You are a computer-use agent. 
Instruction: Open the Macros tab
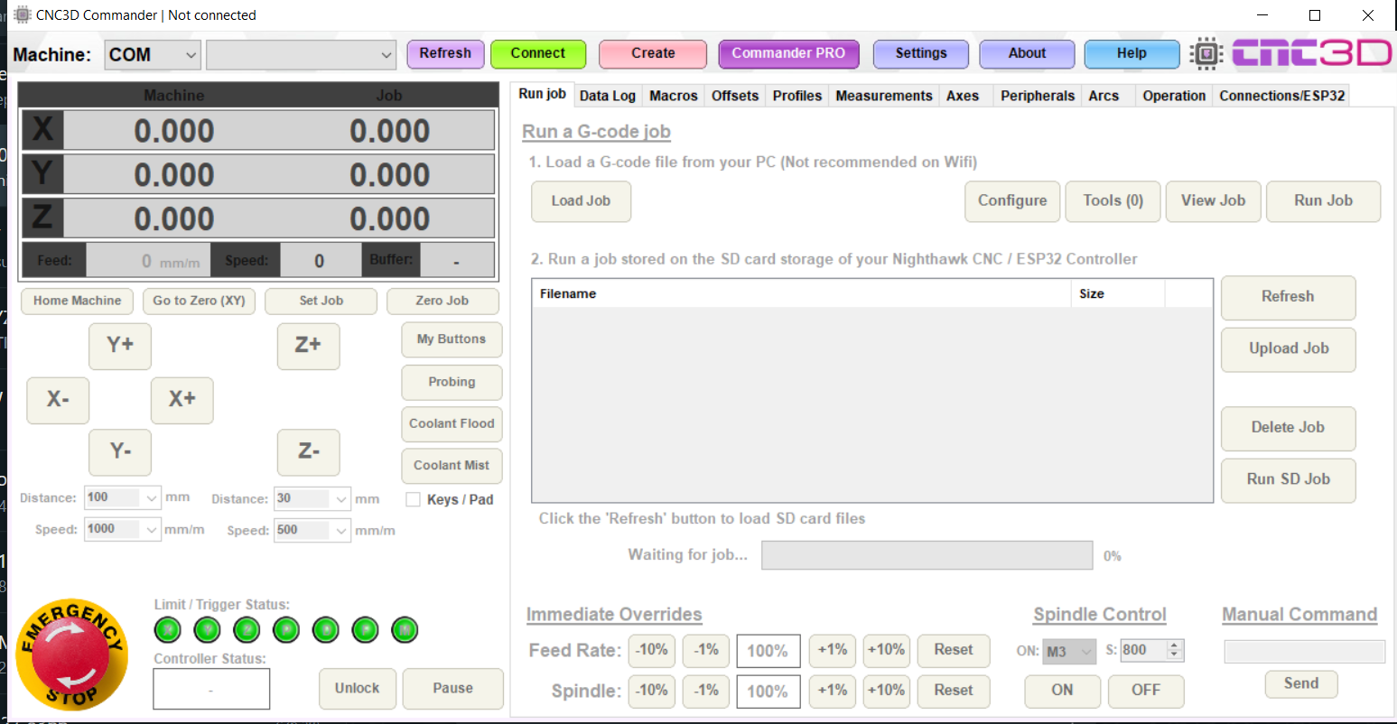pos(674,96)
